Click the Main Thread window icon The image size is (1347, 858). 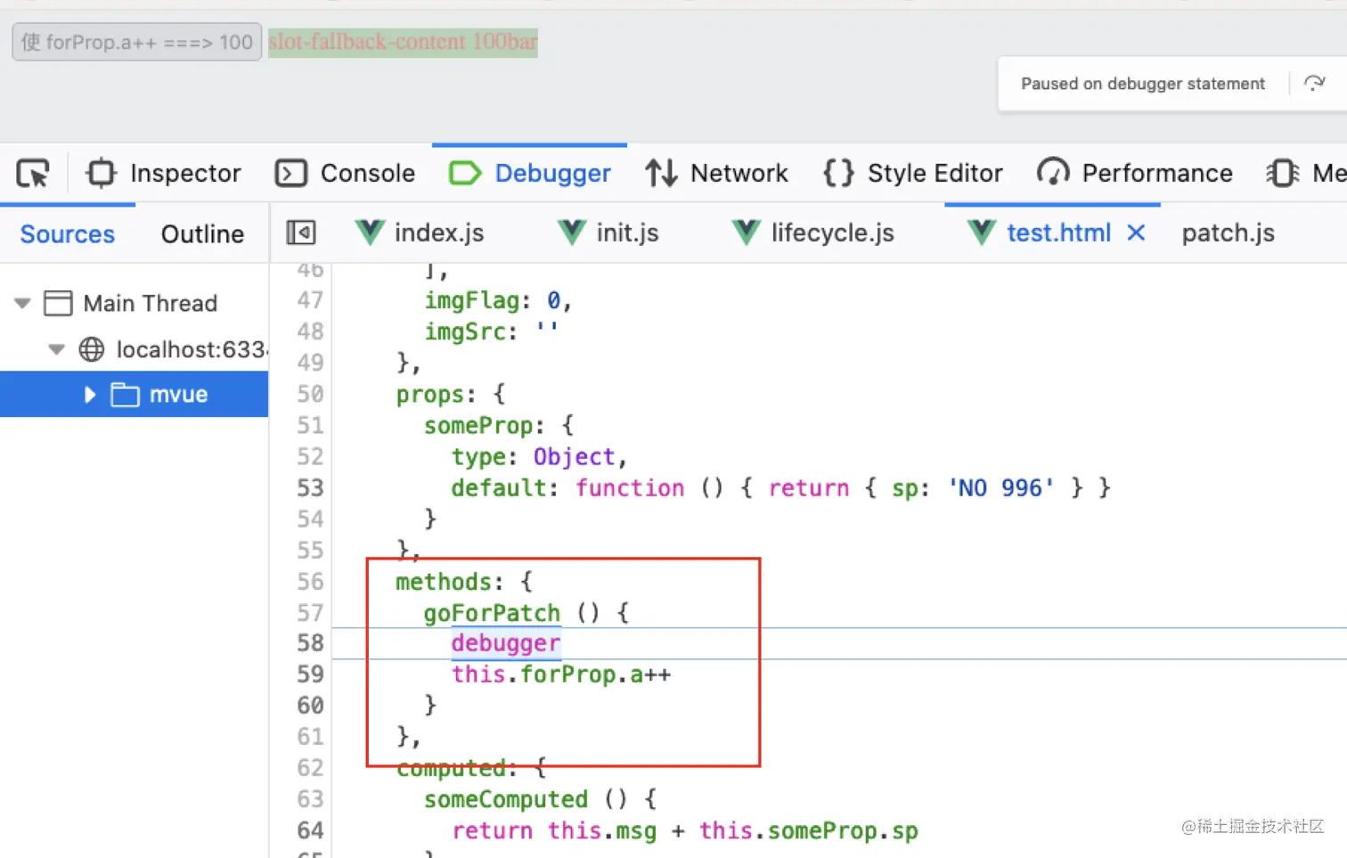(58, 303)
